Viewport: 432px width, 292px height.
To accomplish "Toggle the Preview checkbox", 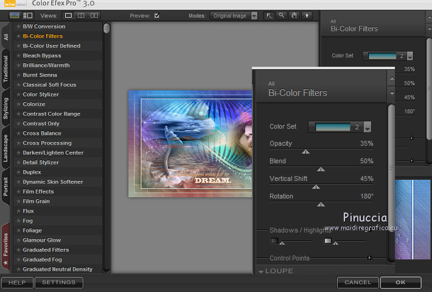I will (x=157, y=16).
